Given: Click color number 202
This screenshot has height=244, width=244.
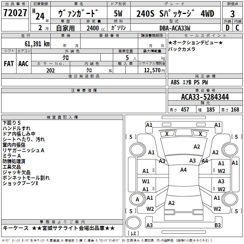Looking at the screenshot, I should (x=50, y=70).
